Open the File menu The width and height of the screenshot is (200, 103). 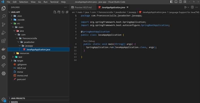pos(8,2)
